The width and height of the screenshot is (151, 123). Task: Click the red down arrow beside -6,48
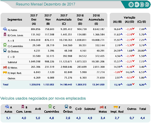coord(133,66)
